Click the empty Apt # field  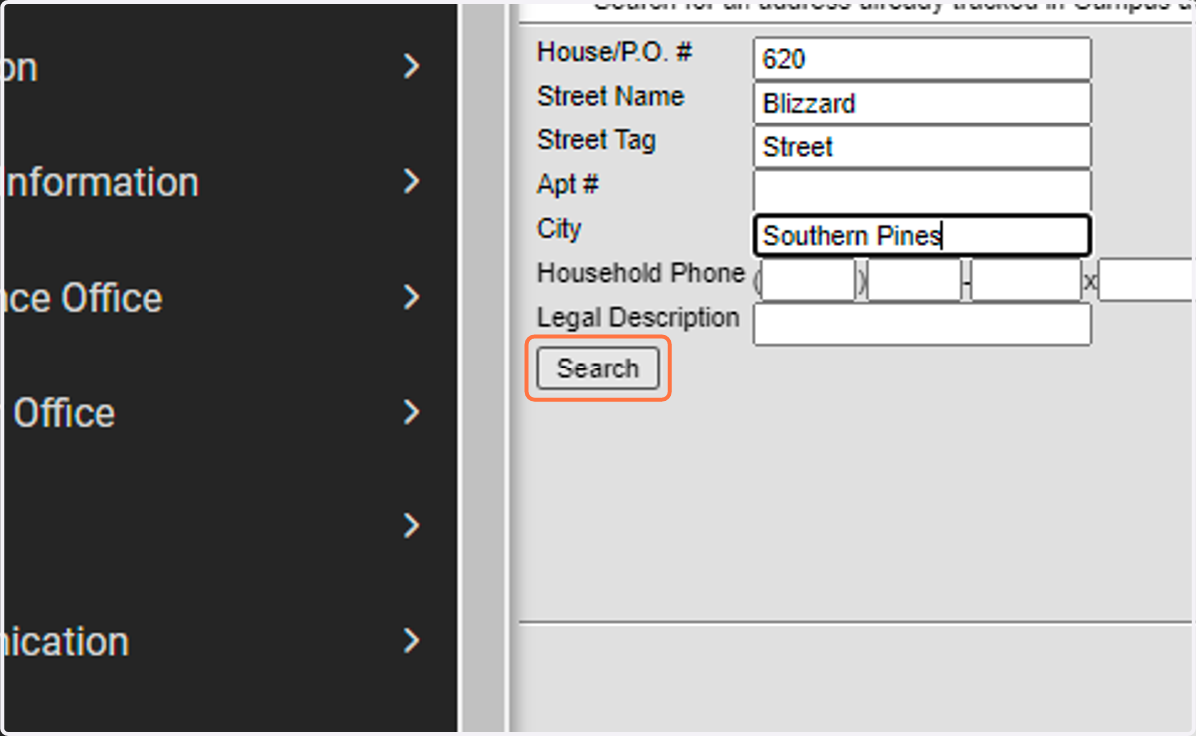coord(923,191)
